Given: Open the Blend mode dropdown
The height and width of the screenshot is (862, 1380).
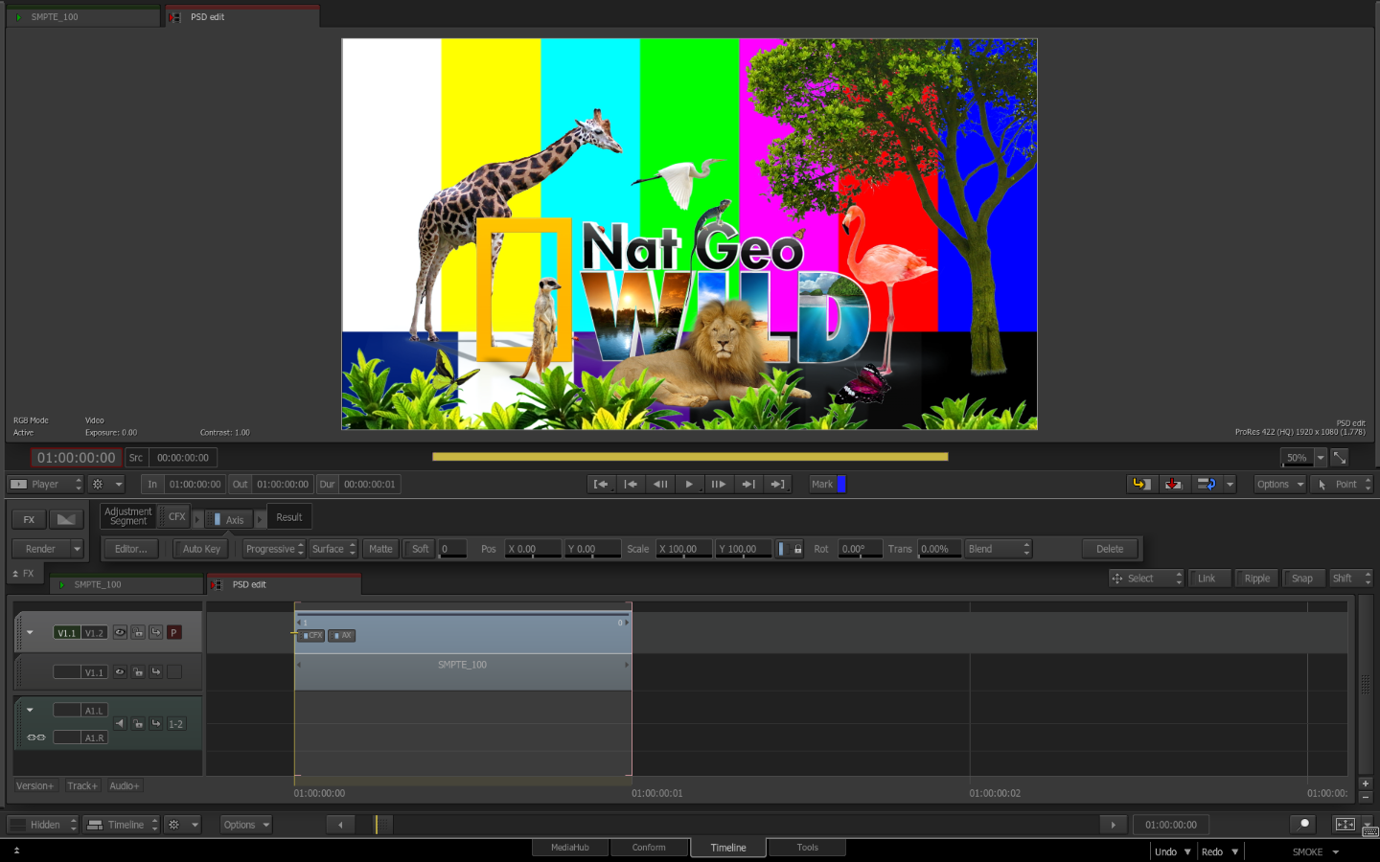Looking at the screenshot, I should click(x=998, y=550).
